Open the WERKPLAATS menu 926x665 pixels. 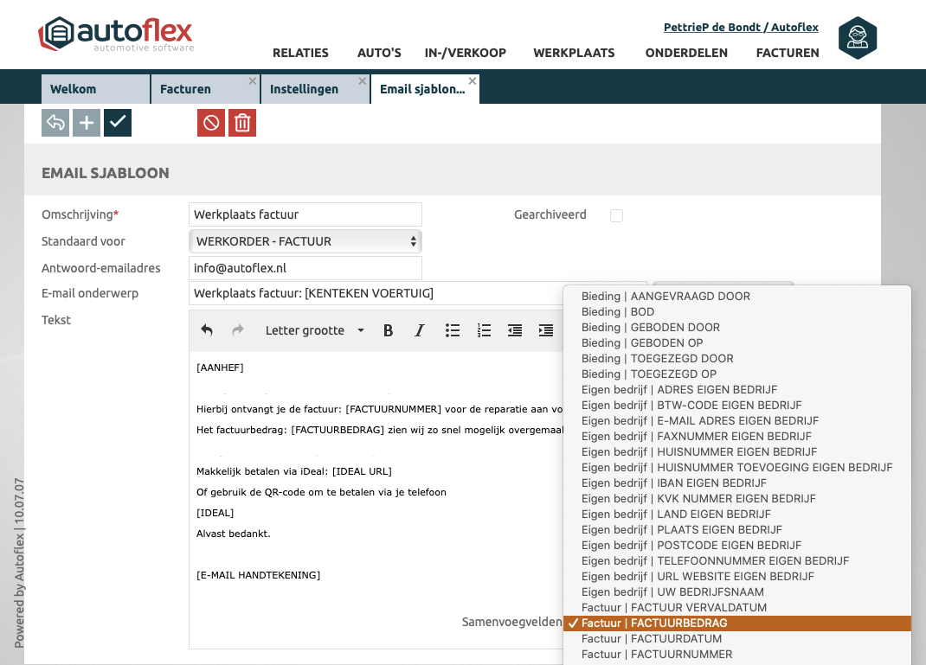[x=574, y=53]
